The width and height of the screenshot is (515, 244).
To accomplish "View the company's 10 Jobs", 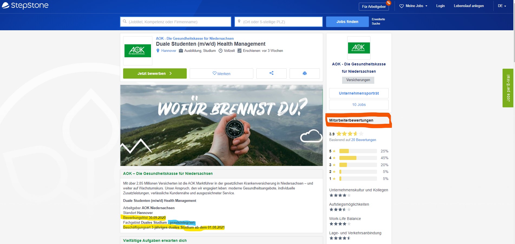I will point(359,105).
